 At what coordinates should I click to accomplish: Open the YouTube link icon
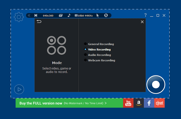coord(128,103)
